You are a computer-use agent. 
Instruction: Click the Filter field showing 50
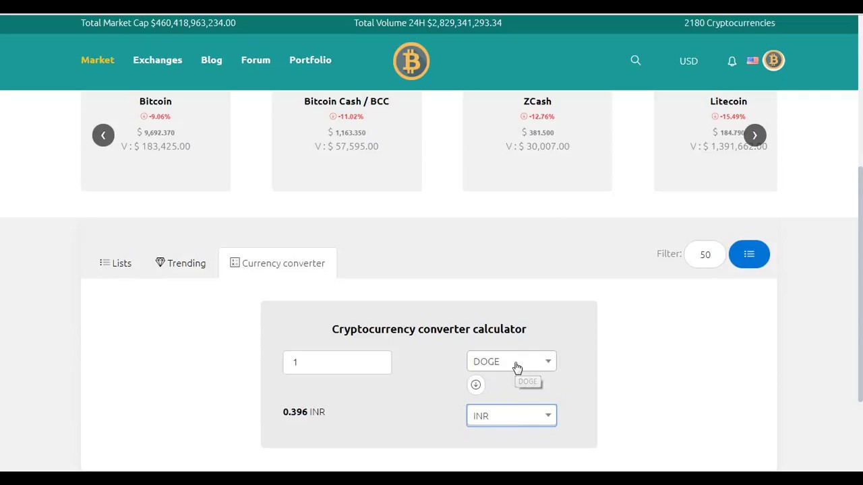(x=705, y=255)
